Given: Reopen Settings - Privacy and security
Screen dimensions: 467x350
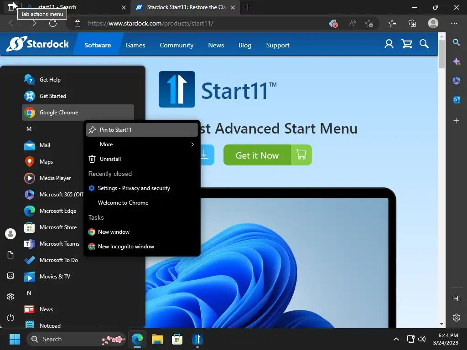Looking at the screenshot, I should click(142, 188).
